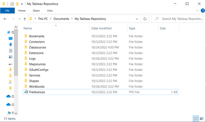Click the Quick access star icon in sidebar
The height and width of the screenshot is (122, 206).
pos(9,32)
